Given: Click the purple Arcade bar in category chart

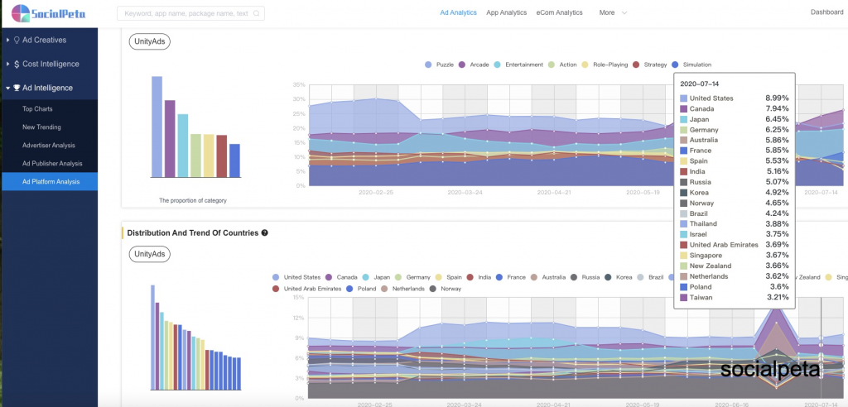Looking at the screenshot, I should (x=170, y=138).
